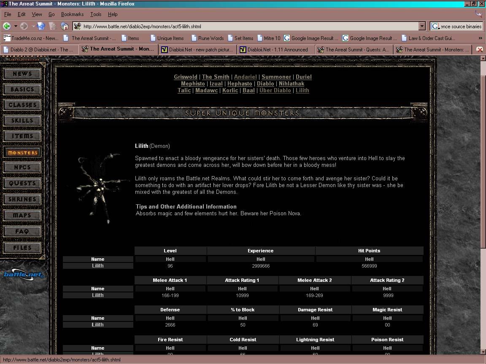This screenshot has width=486, height=364.
Task: Open the Rune Words bookmark
Action: click(208, 38)
